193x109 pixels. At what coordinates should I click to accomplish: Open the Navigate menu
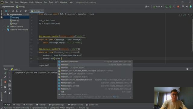(x=24, y=2)
